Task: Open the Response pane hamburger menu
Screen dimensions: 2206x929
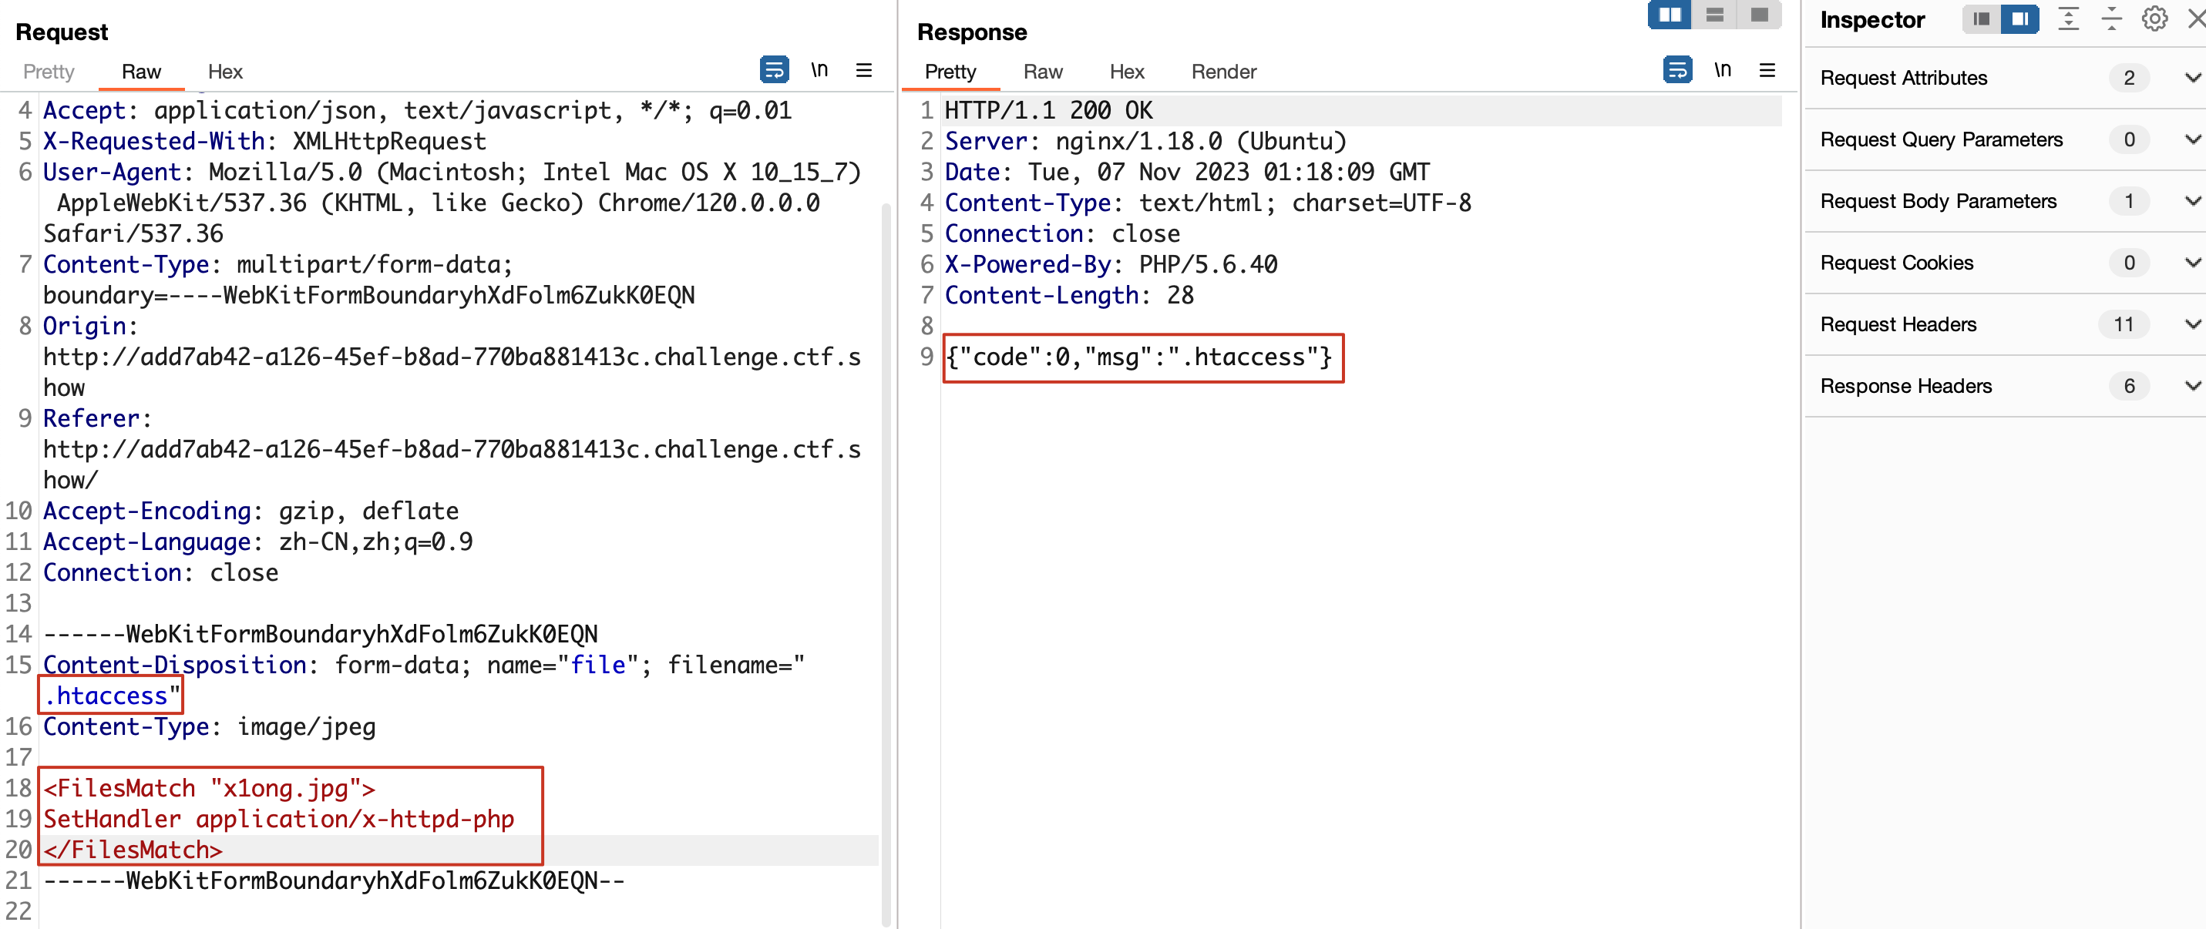Action: pyautogui.click(x=1767, y=70)
